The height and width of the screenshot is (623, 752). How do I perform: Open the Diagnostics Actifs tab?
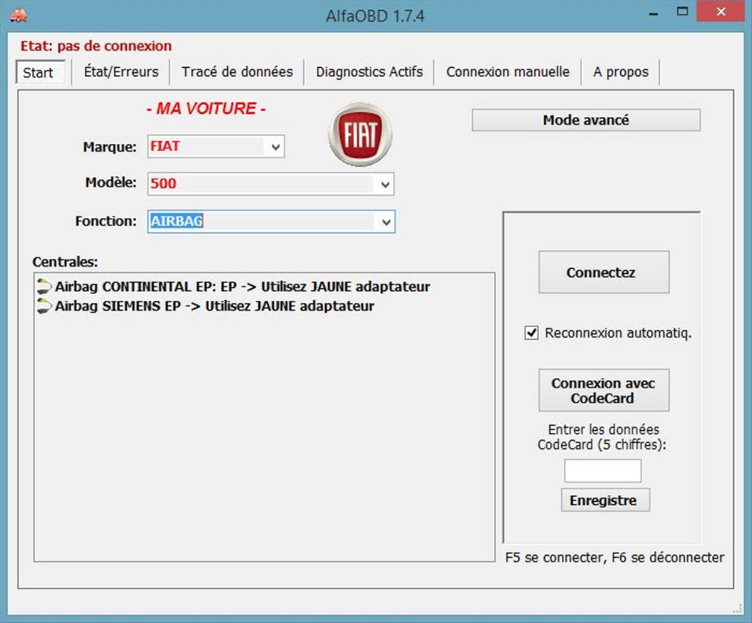[x=370, y=72]
